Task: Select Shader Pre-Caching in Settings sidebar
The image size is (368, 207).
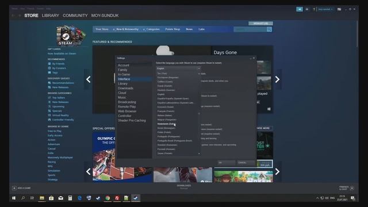Action: 134,120
